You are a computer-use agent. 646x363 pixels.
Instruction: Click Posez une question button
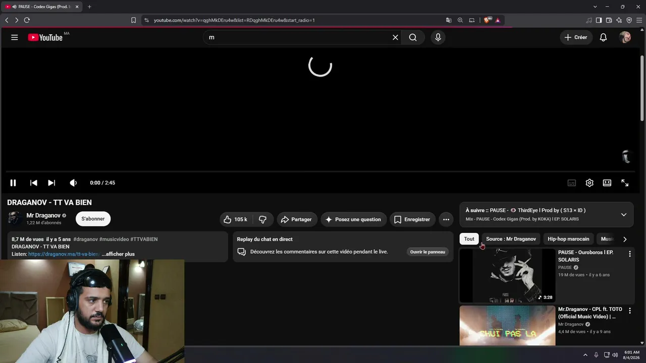353,219
